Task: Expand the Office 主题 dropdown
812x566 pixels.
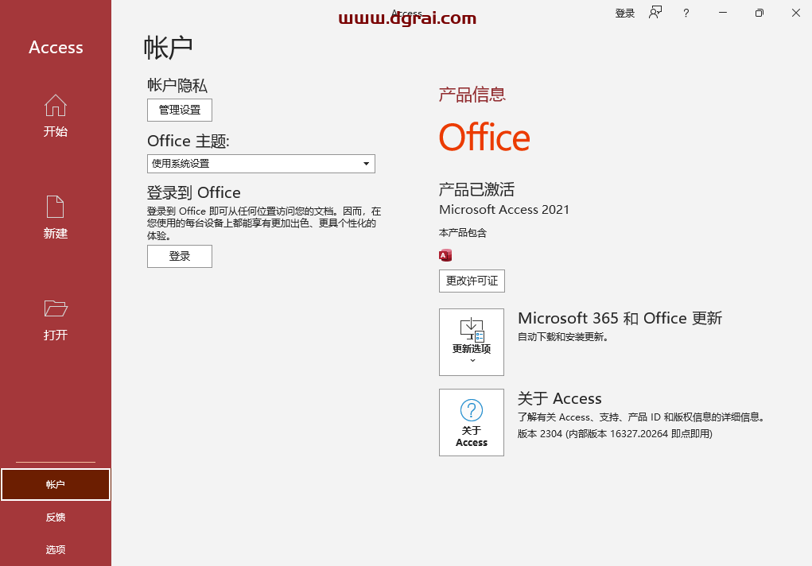Action: (x=261, y=164)
